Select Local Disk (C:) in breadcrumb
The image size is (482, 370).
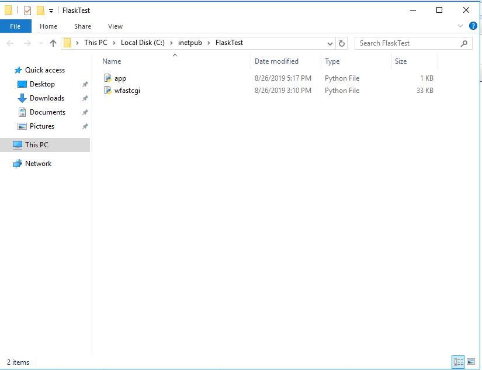coord(143,43)
